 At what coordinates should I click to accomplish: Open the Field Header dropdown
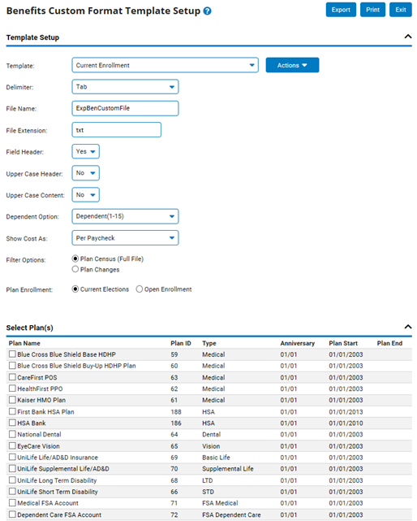click(85, 151)
